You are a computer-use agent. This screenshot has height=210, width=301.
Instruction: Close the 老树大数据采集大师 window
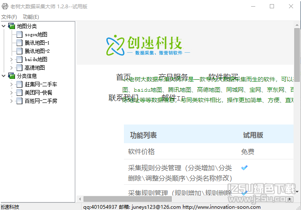point(291,6)
